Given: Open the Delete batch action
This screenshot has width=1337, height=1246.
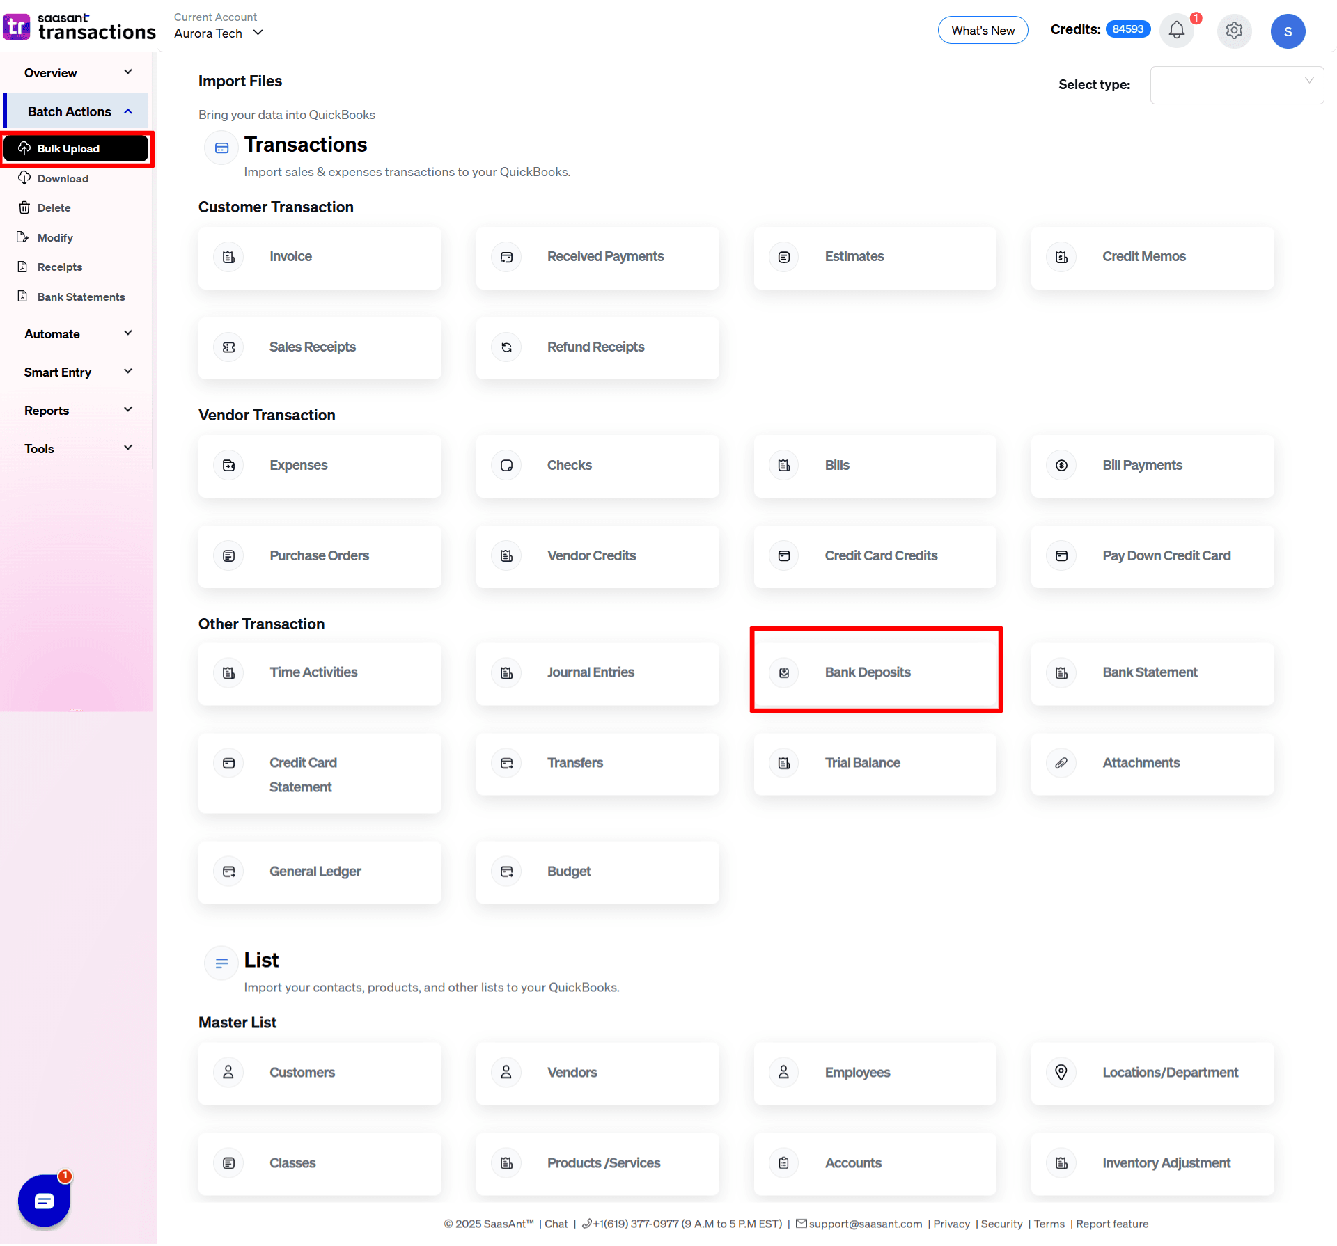Looking at the screenshot, I should click(54, 207).
